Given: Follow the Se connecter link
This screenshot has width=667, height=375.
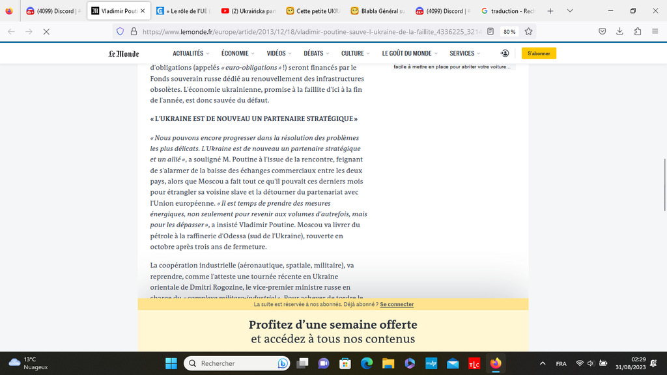Looking at the screenshot, I should click(397, 305).
